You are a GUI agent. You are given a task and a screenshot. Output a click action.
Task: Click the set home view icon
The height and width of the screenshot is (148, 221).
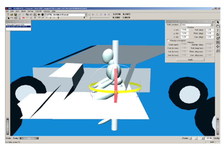click(218, 38)
